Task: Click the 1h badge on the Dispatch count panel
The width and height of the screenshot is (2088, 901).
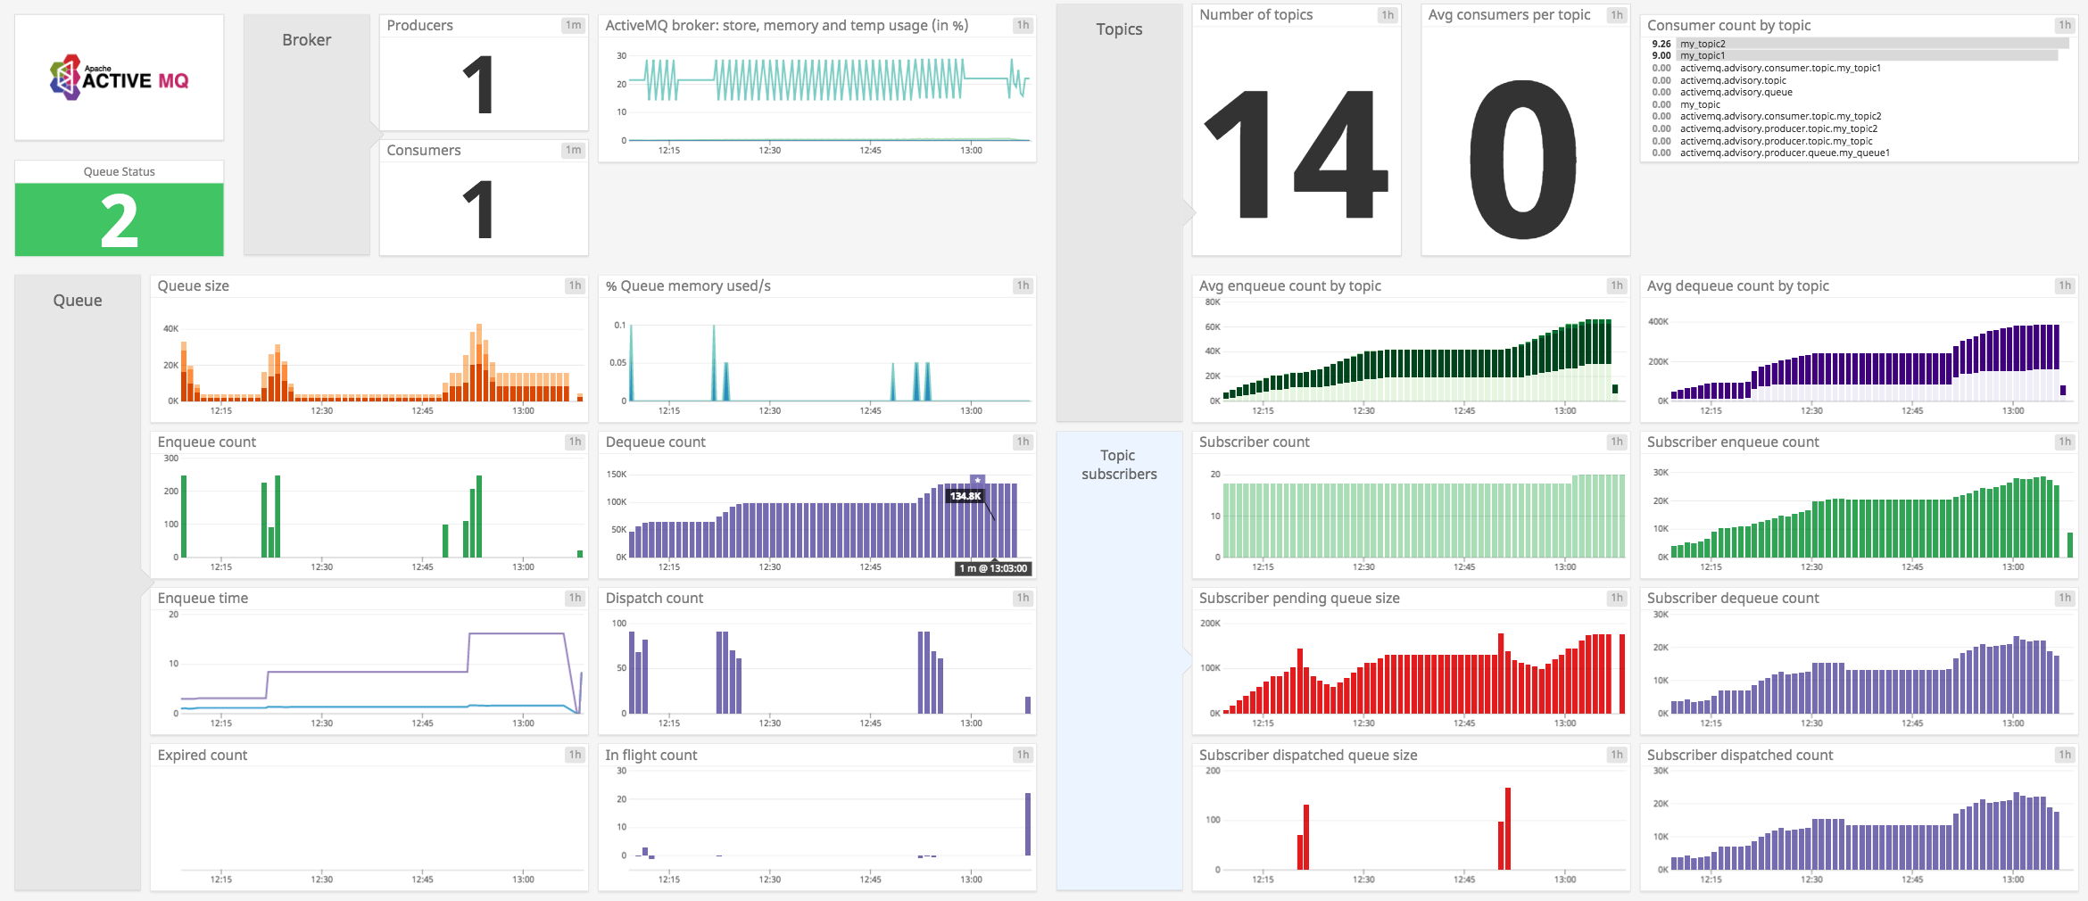Action: click(x=1021, y=598)
